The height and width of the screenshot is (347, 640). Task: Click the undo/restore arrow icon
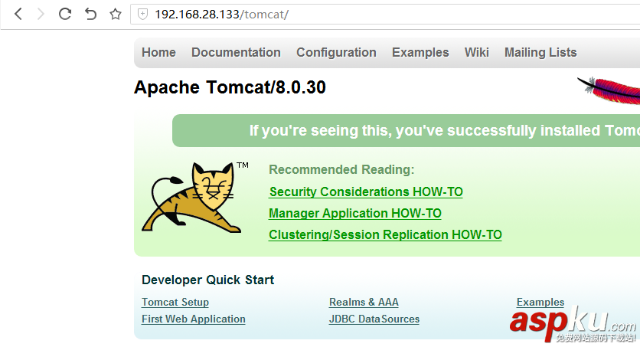90,14
